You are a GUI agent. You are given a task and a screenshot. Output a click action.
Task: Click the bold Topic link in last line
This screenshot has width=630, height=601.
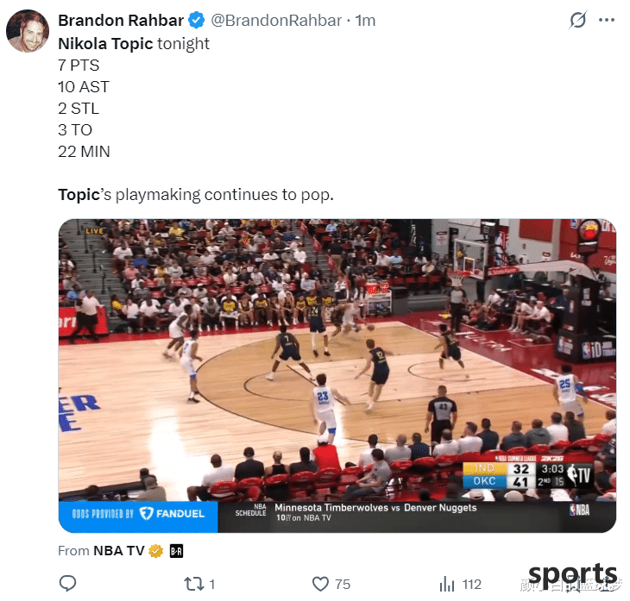[x=79, y=194]
